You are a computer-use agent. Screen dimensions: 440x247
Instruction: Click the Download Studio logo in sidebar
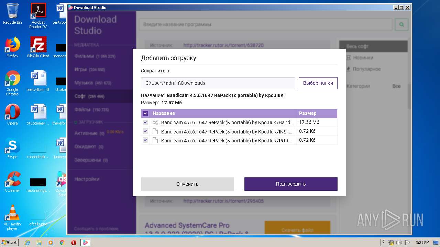[x=95, y=25]
